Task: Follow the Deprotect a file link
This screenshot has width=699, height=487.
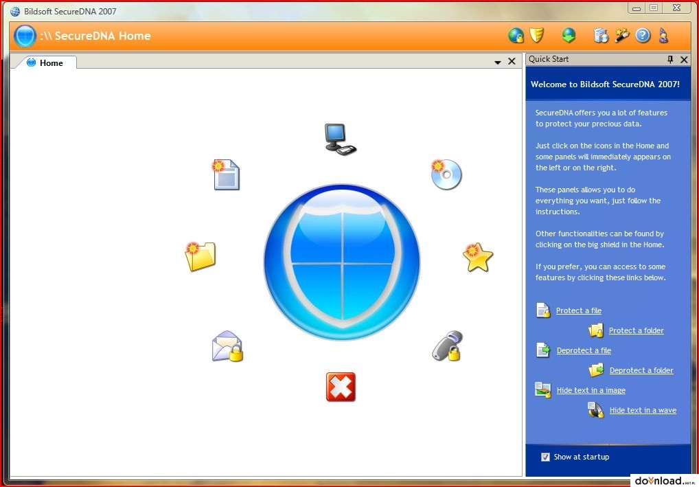Action: (x=584, y=350)
